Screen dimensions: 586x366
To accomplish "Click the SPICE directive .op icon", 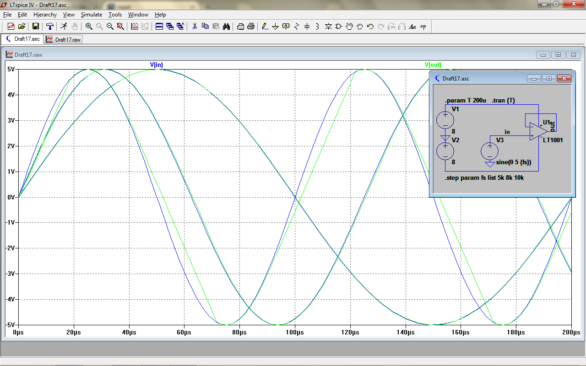I will 423,27.
